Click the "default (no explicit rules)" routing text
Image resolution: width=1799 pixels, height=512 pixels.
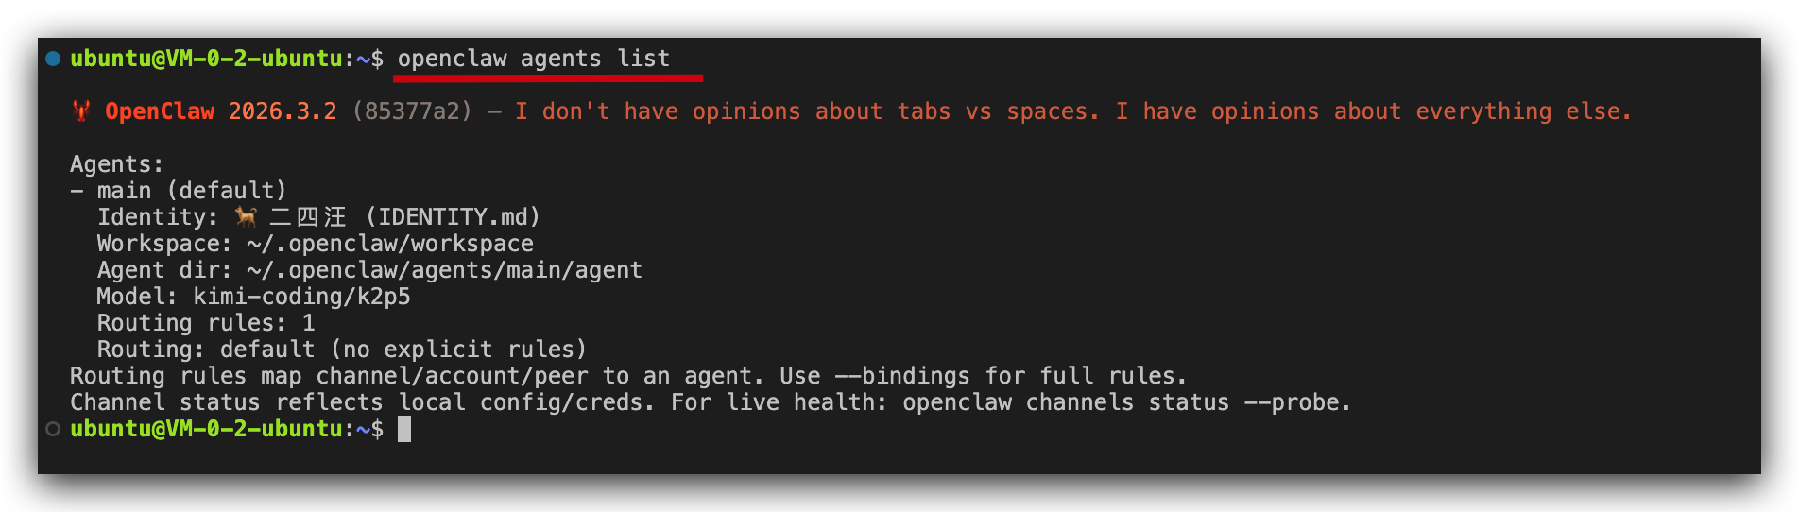pyautogui.click(x=403, y=350)
